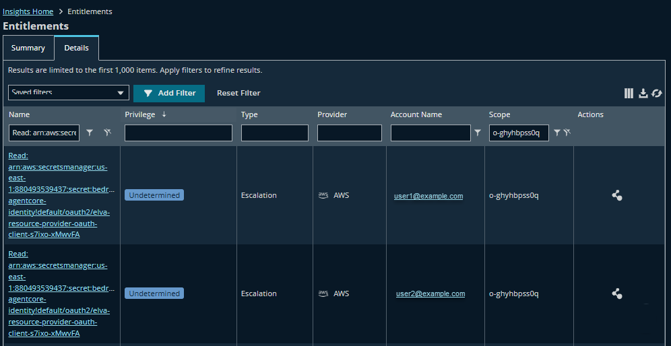Viewport: 671px width, 346px height.
Task: Click the Account Name filter funnel icon
Action: [x=478, y=133]
